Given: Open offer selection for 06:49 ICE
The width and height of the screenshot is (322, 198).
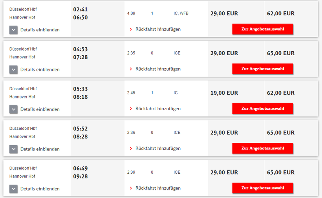Looking at the screenshot, I should (262, 188).
